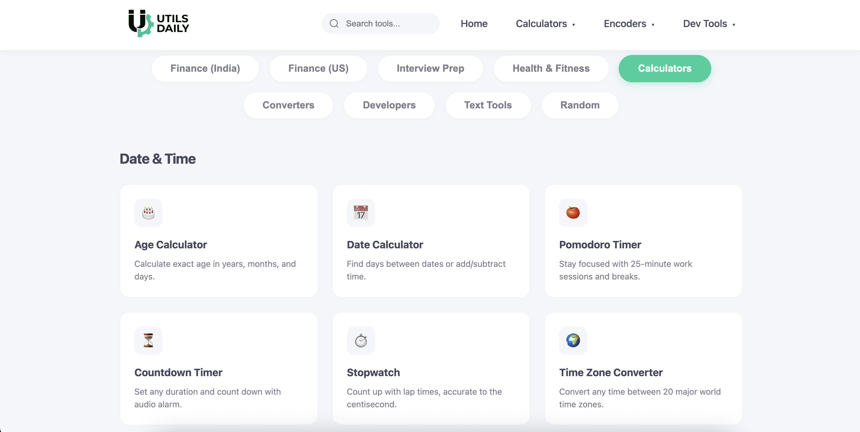
Task: Click the Stopwatch clock icon
Action: [361, 340]
